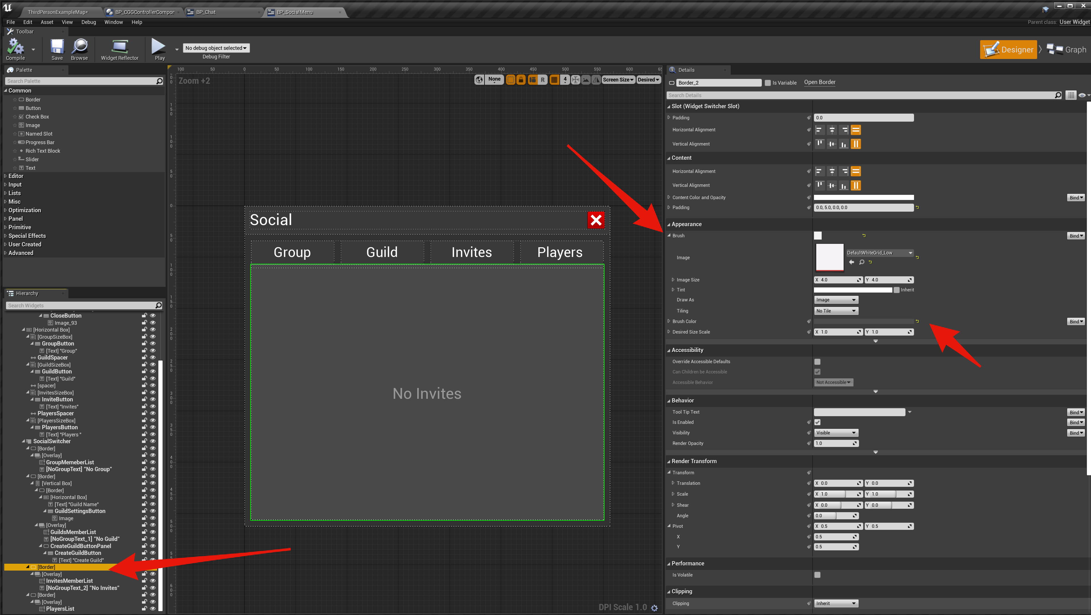Click the browse-to-asset magnifier under Brush Image
Image resolution: width=1091 pixels, height=615 pixels.
click(862, 262)
